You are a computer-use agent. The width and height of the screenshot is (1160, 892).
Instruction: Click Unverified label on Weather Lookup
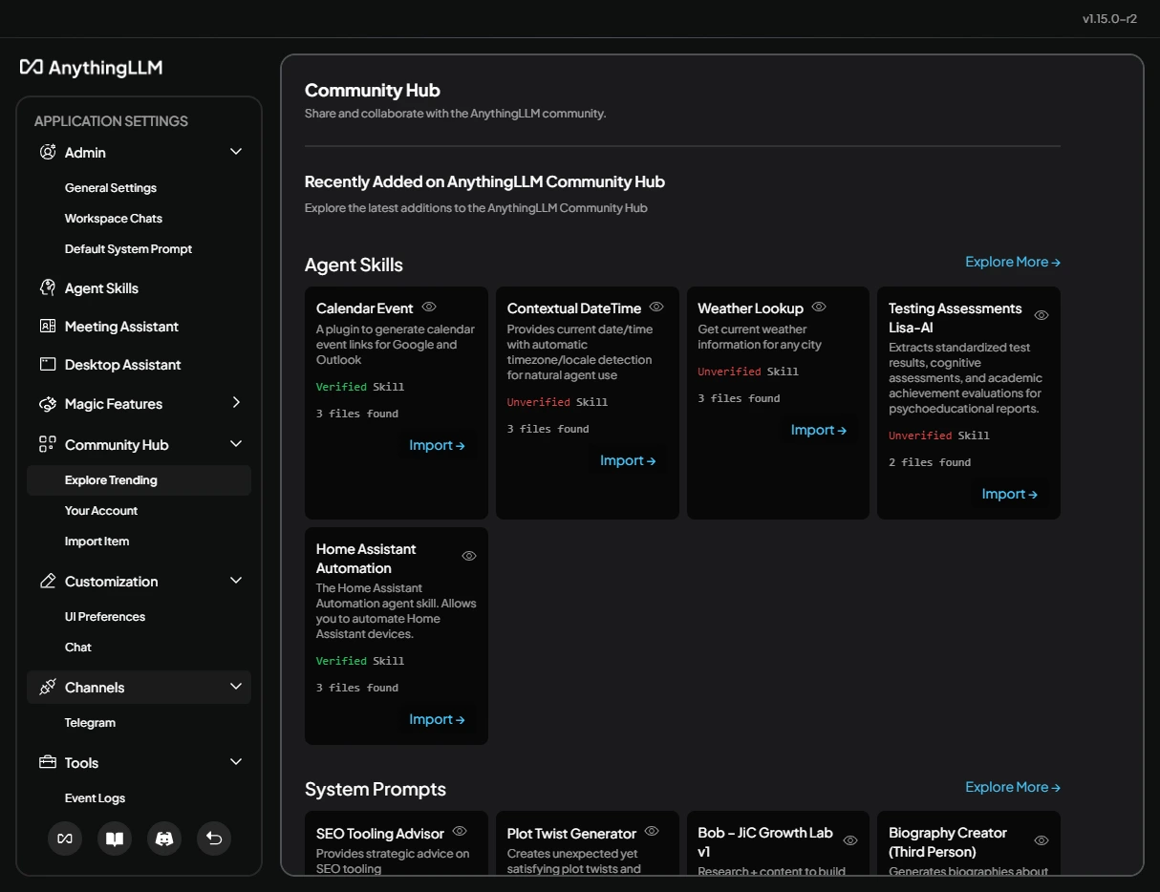click(729, 372)
